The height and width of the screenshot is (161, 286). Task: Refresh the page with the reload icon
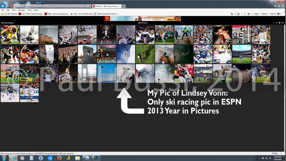(x=90, y=6)
